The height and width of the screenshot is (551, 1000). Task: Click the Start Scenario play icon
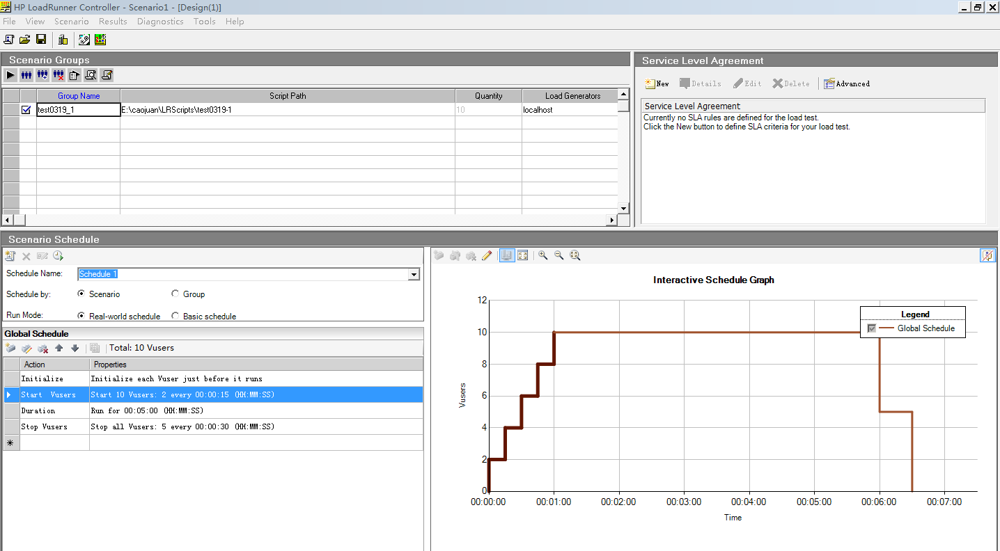point(10,75)
